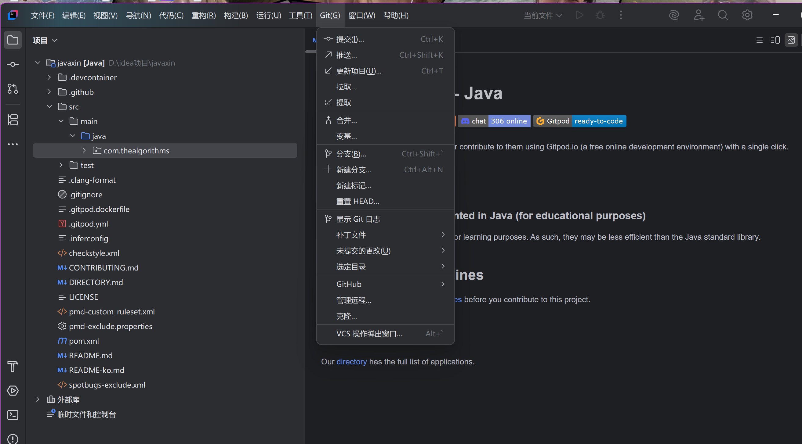Viewport: 802px width, 444px height.
Task: Select 推送... from the Git menu
Action: (x=347, y=55)
